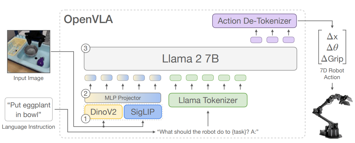Image resolution: width=355 pixels, height=143 pixels.
Task: Click the first green language token
Action: [176, 78]
